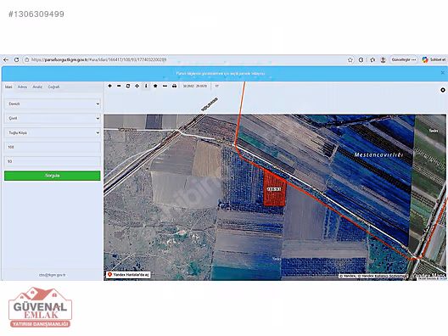Open the Tuğlu Köyü neighborhood dropdown
This screenshot has width=448, height=336.
[53, 132]
